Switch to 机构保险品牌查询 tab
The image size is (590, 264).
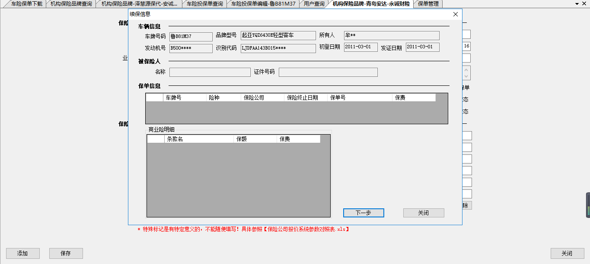point(71,4)
